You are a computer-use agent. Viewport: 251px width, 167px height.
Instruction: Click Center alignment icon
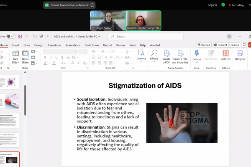coord(99,63)
